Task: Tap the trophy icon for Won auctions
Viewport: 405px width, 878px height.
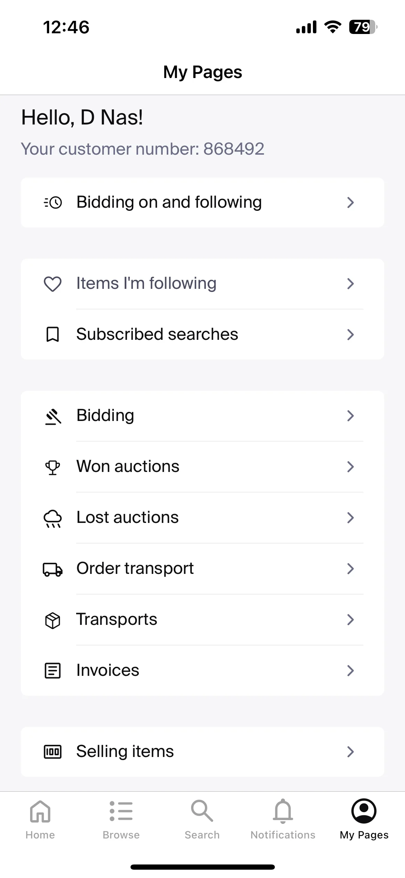Action: (53, 467)
